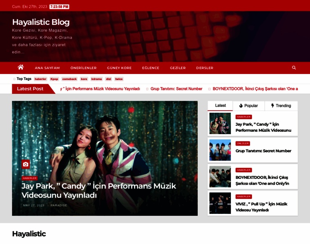Open Secret Number post thumbnail
This screenshot has width=310, height=244.
tap(220, 150)
